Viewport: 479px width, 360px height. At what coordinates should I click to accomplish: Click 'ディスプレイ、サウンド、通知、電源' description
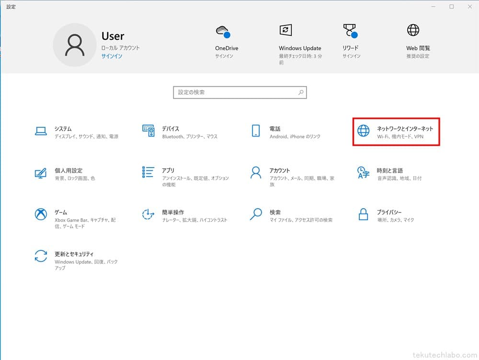click(x=86, y=136)
